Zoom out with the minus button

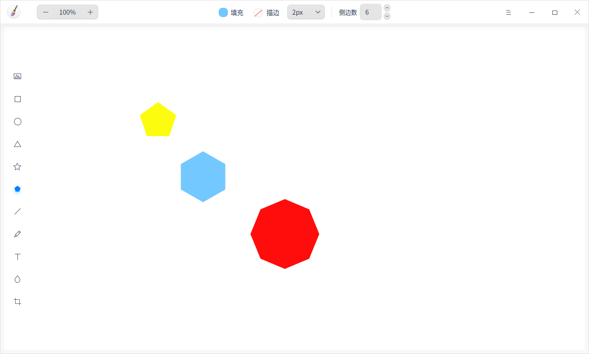click(x=45, y=12)
